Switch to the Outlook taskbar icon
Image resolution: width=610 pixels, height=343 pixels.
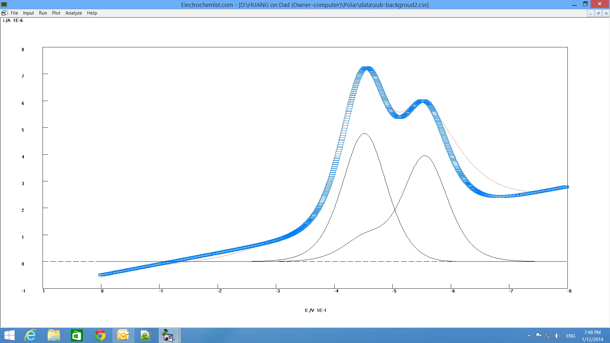[123, 335]
